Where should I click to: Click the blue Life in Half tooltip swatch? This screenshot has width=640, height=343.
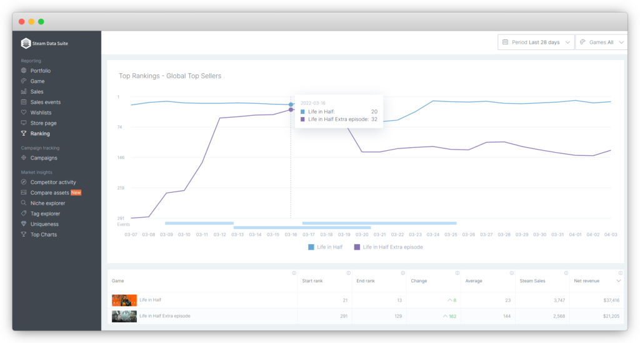302,111
